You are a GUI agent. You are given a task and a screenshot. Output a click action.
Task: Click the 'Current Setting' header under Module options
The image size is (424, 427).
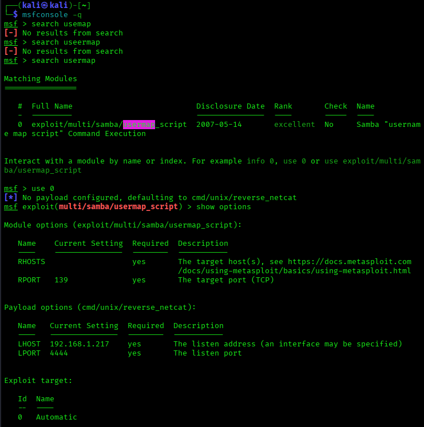[89, 244]
